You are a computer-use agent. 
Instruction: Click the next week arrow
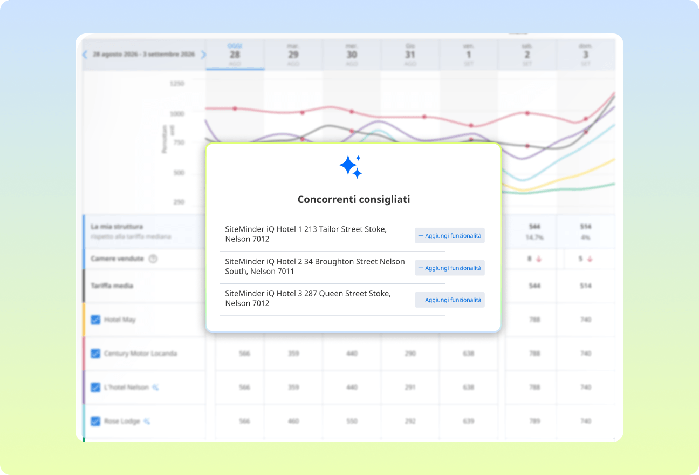(203, 55)
